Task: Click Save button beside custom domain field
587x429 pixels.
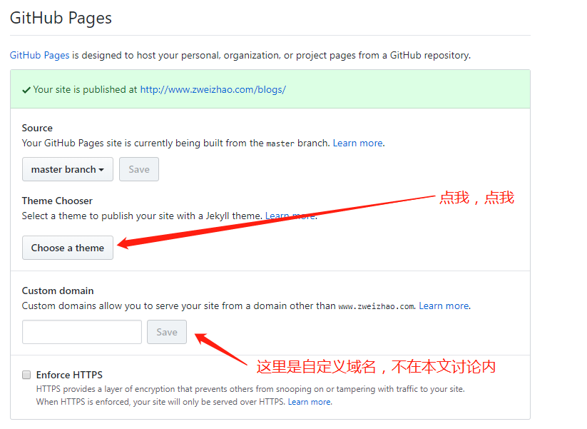Action: pos(167,332)
